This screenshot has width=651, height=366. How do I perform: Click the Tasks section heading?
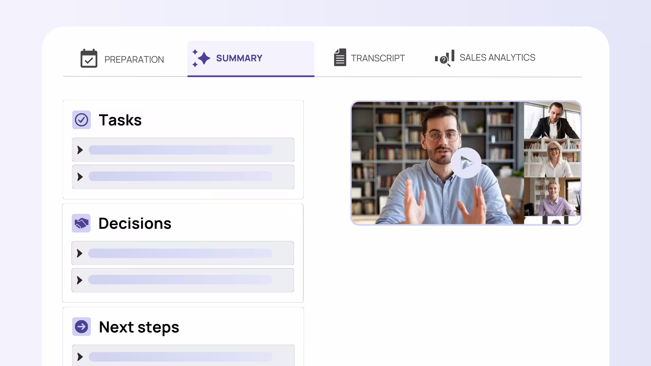(x=120, y=120)
